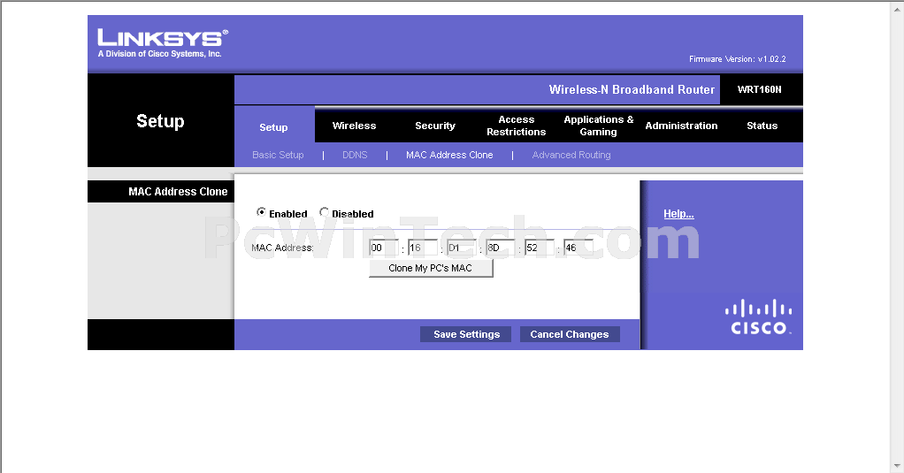
Task: Click the MAC field containing 52
Action: click(540, 248)
